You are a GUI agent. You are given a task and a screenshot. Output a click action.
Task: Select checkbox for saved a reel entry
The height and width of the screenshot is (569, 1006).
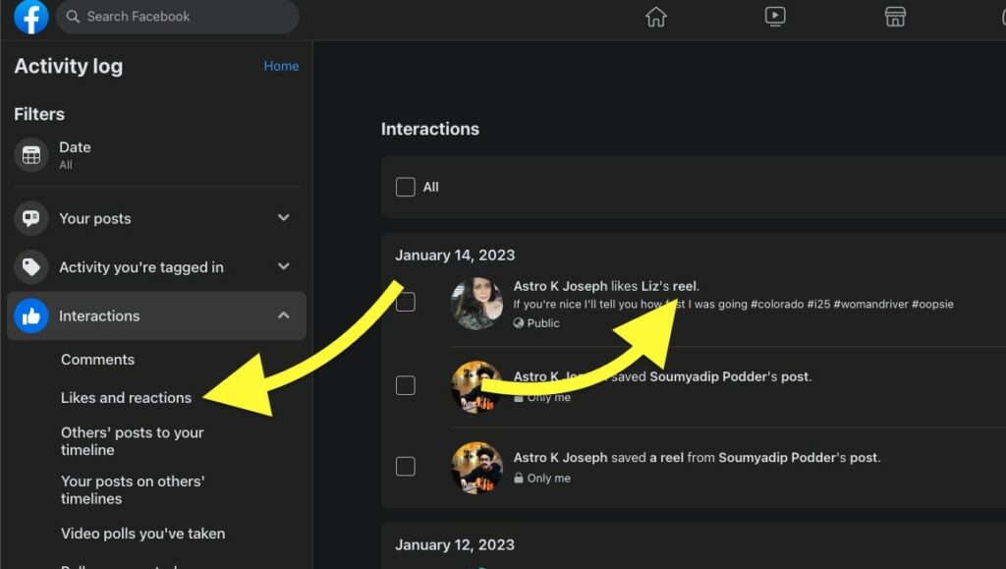point(405,466)
